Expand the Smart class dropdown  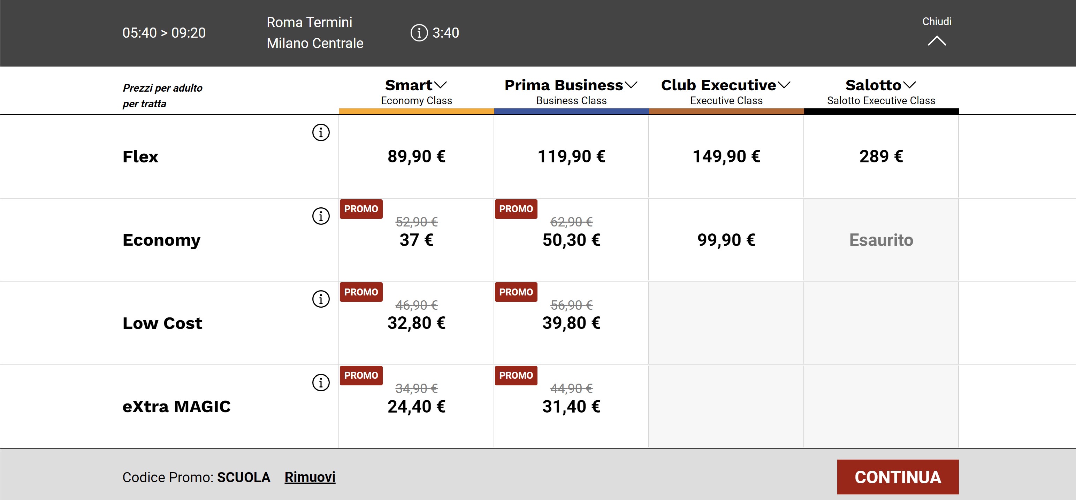click(441, 85)
